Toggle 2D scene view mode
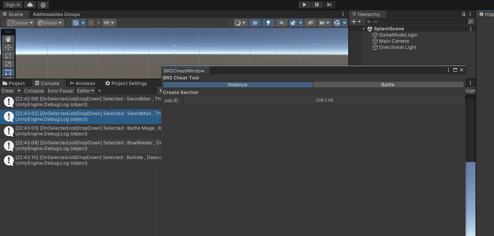 pos(255,23)
